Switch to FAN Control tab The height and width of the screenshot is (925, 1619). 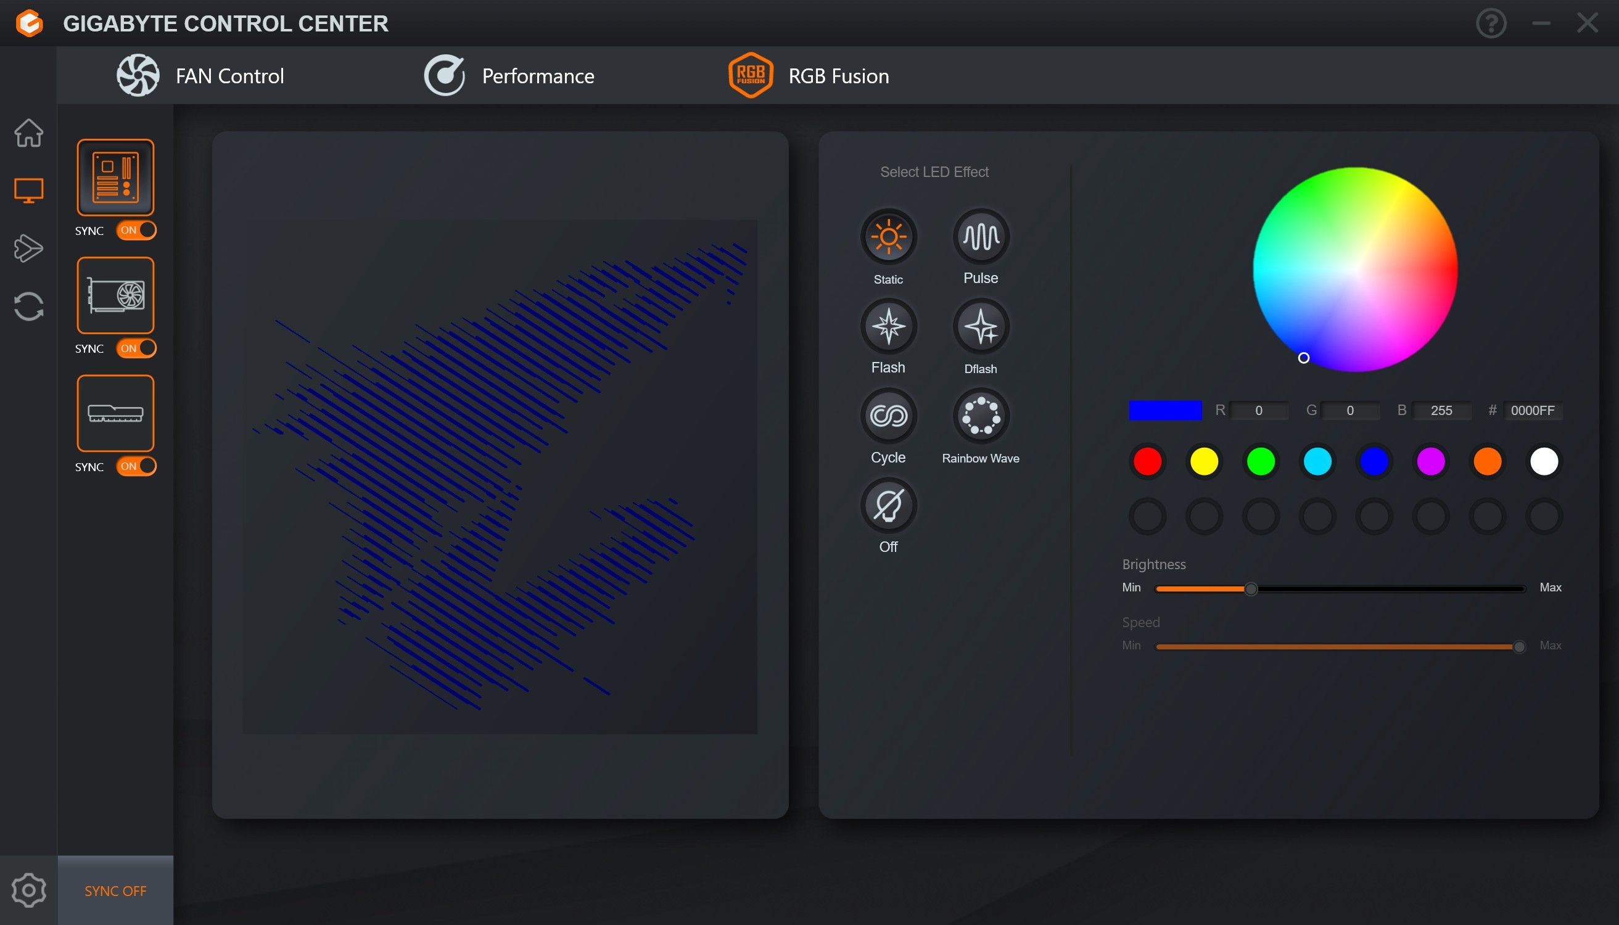[x=200, y=76]
